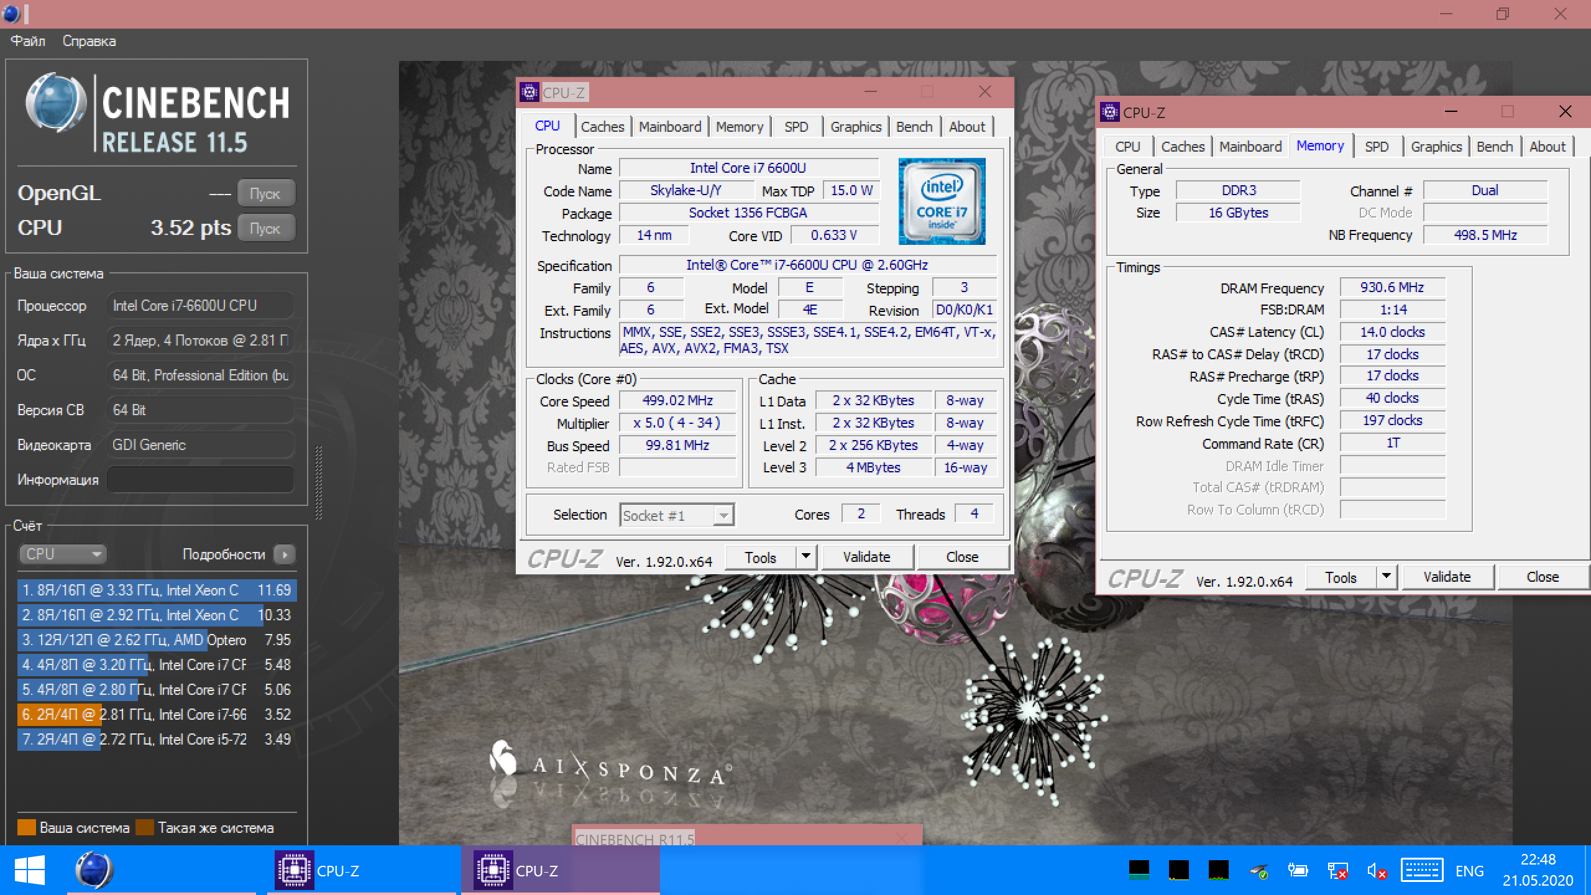
Task: Select ranking row 7 Intel Core i5-72 3.49
Action: click(x=157, y=739)
